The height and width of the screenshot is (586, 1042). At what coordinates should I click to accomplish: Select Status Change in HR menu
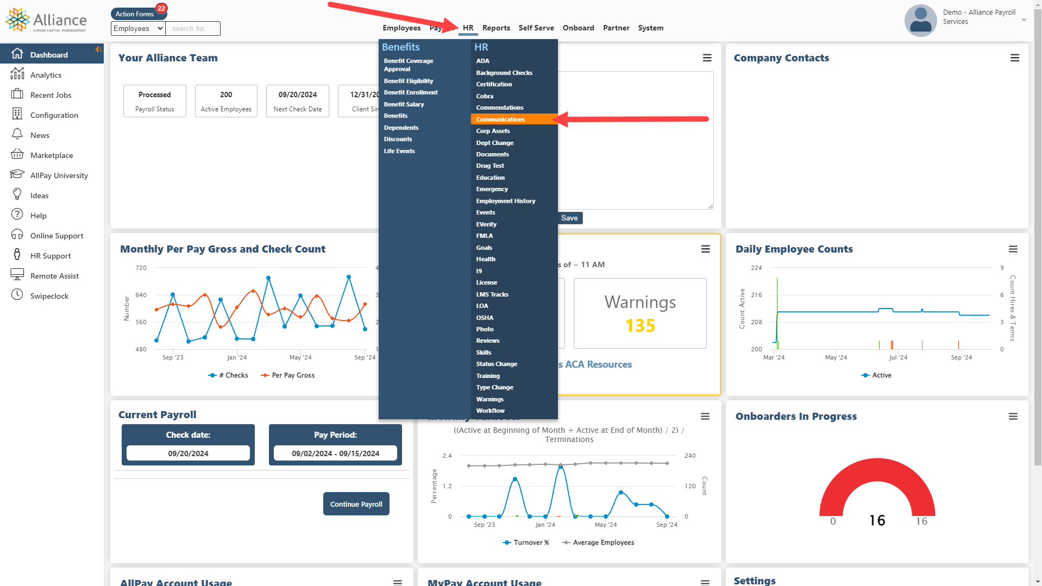[497, 364]
